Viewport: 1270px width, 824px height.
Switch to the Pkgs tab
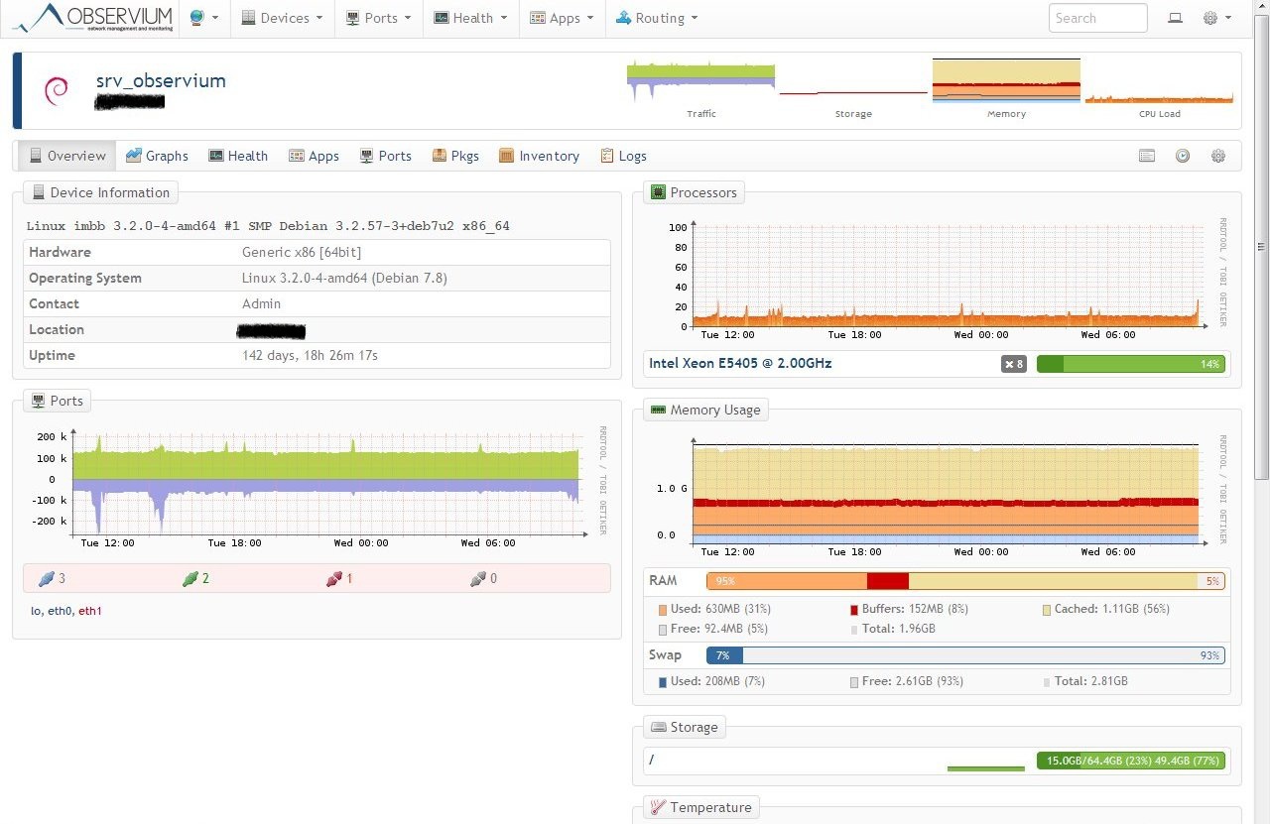click(455, 156)
